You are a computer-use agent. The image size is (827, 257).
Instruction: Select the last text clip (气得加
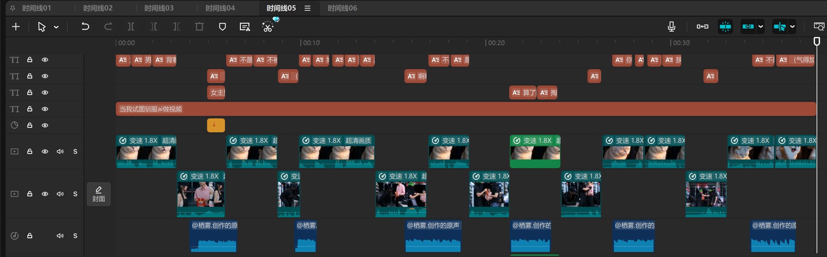coord(796,60)
